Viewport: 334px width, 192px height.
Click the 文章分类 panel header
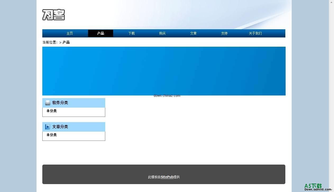pos(60,127)
